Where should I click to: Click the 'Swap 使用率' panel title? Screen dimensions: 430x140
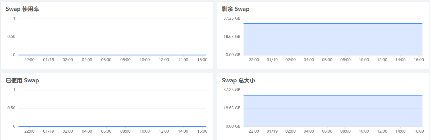click(x=22, y=9)
